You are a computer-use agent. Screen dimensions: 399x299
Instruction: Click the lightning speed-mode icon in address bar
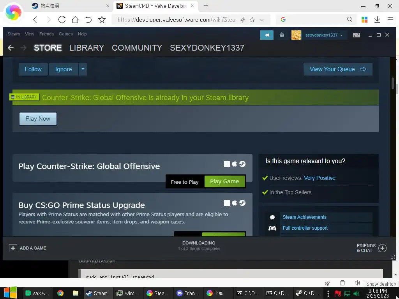click(x=243, y=20)
